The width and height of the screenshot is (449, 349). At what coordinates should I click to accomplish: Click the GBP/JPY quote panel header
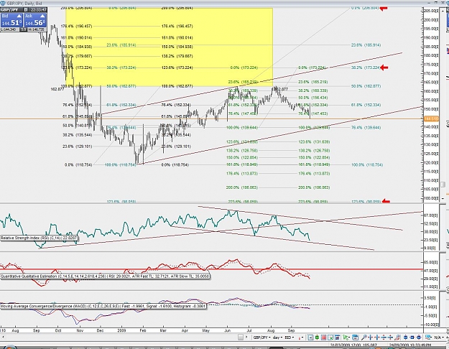pos(24,10)
